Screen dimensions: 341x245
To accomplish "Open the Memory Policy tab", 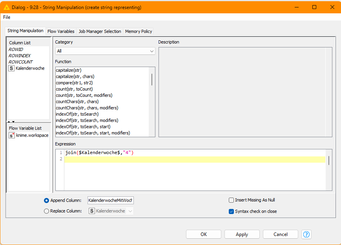I will point(139,31).
